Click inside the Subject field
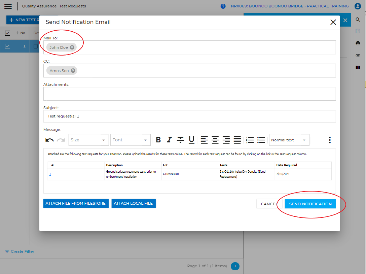 click(x=189, y=116)
